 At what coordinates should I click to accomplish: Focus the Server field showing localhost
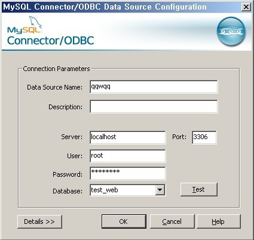click(127, 137)
